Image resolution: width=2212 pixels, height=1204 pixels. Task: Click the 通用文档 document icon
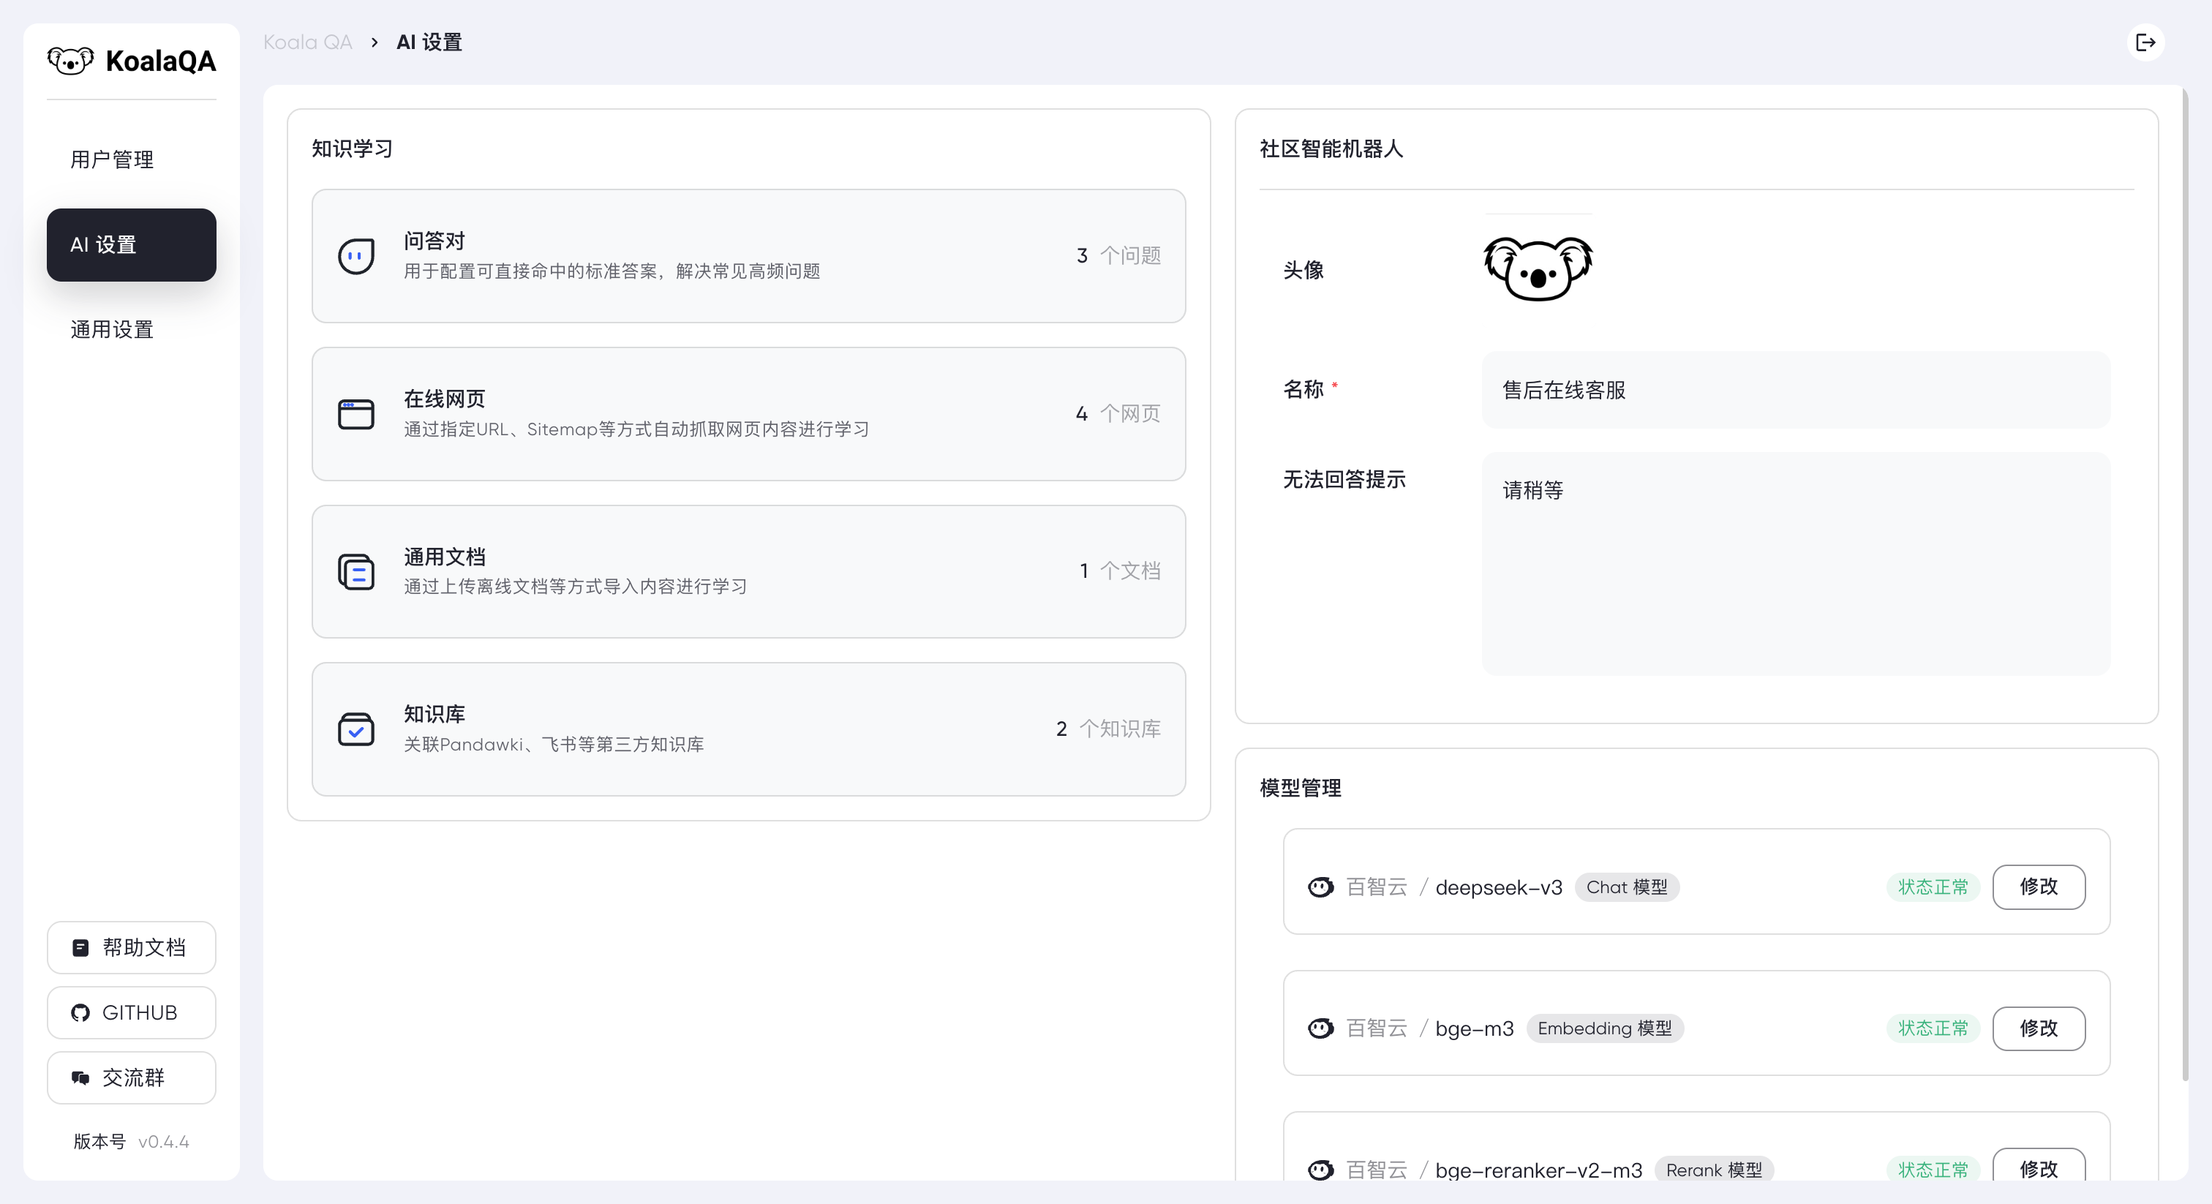pos(355,571)
